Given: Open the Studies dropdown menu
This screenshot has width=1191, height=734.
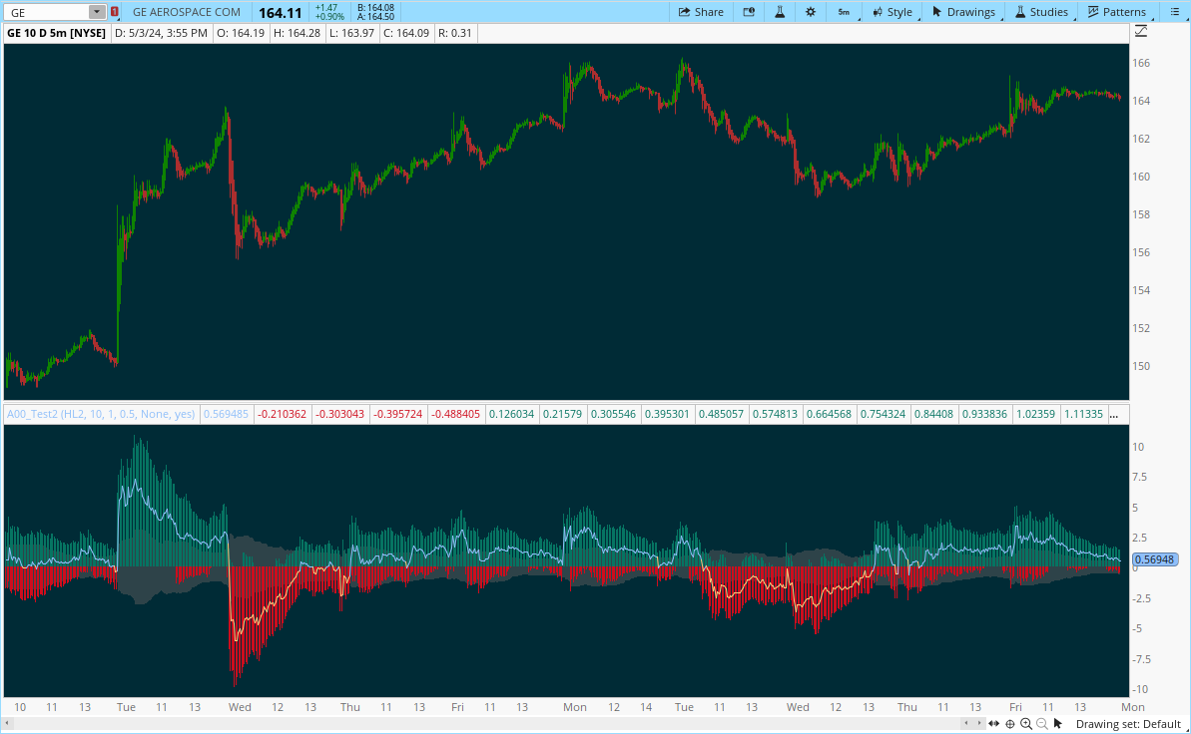Looking at the screenshot, I should 1041,12.
